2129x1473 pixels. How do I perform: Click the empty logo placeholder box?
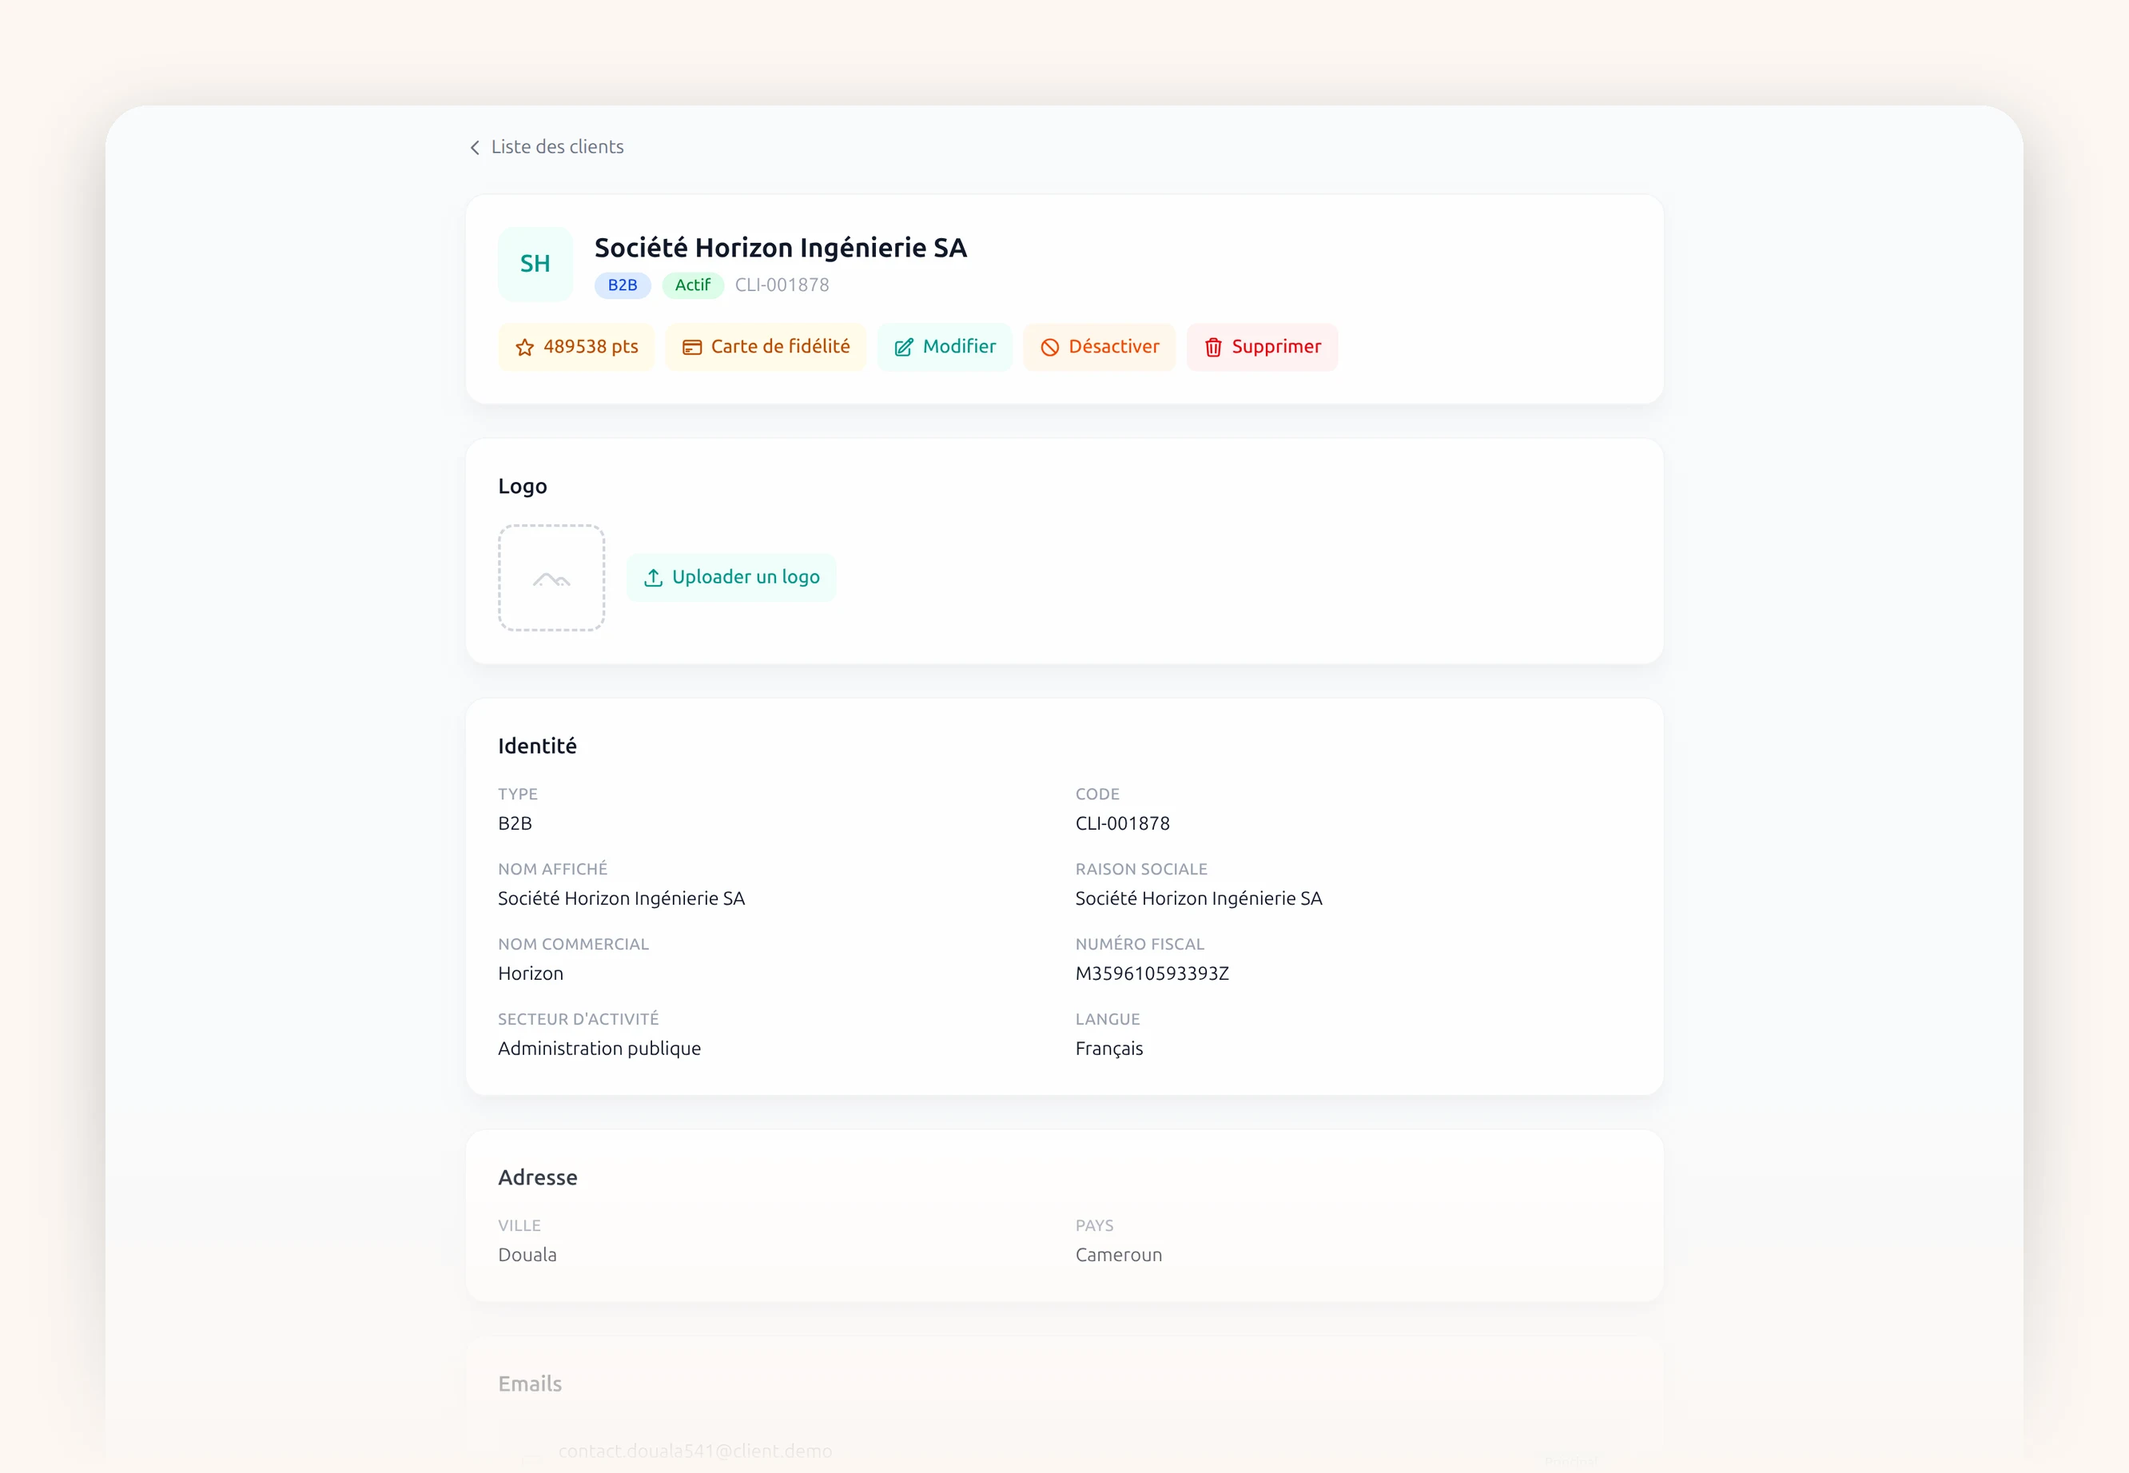coord(552,578)
